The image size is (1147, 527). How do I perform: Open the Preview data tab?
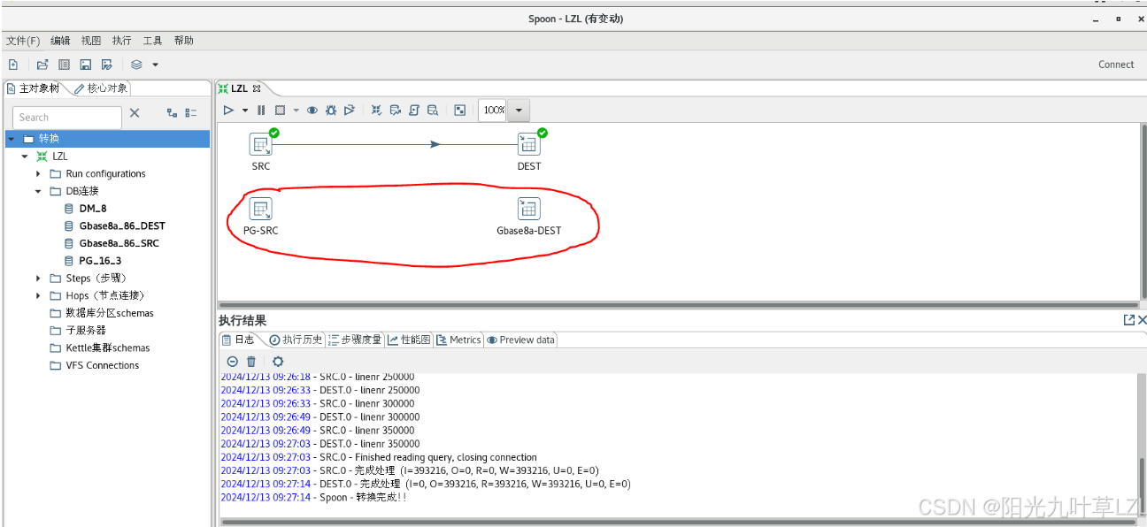click(x=520, y=340)
